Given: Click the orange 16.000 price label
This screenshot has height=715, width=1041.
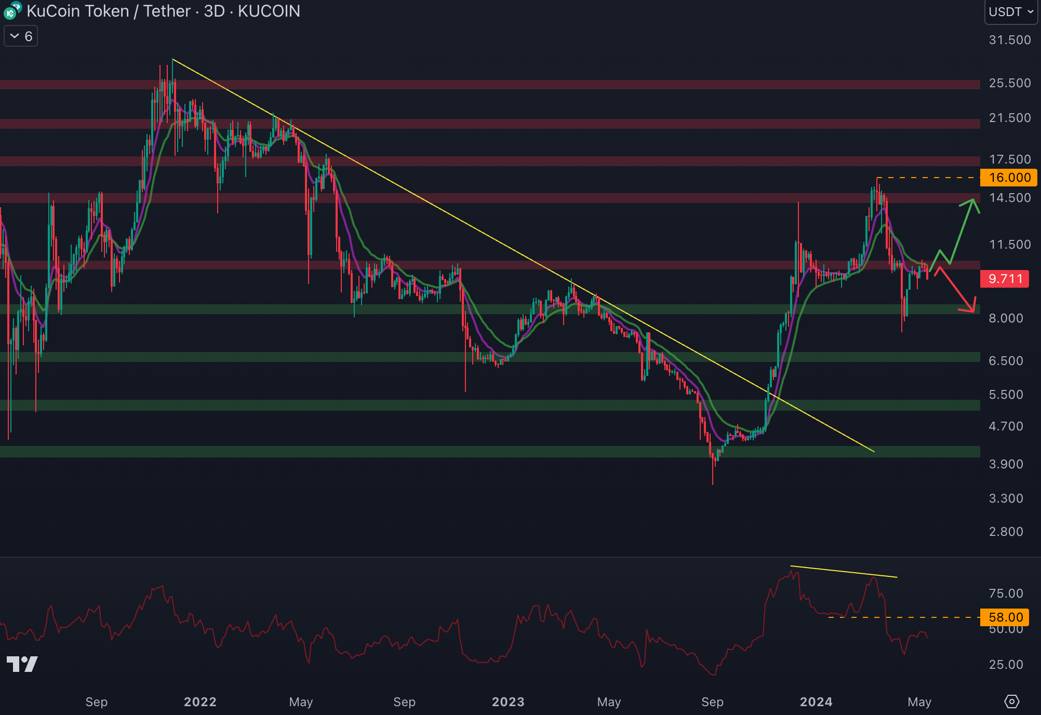Looking at the screenshot, I should 1008,178.
